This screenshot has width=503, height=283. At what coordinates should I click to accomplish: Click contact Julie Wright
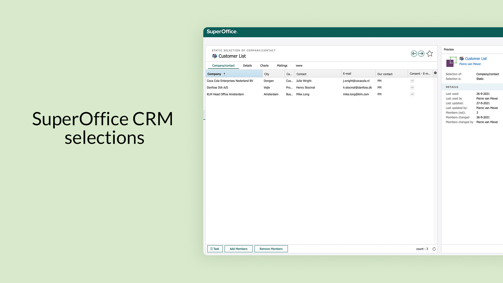[304, 81]
